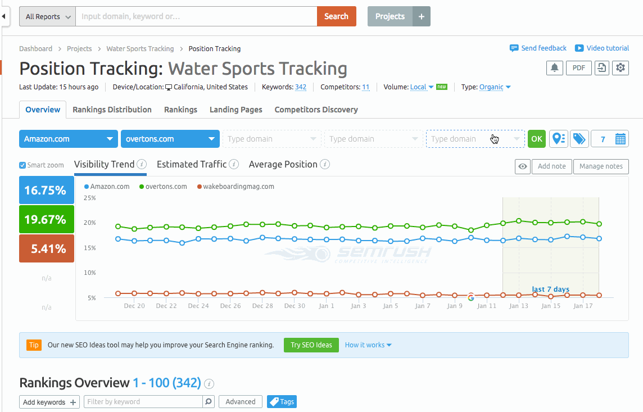
Task: Click the Visibility Trend percentage swatch
Action: 46,190
